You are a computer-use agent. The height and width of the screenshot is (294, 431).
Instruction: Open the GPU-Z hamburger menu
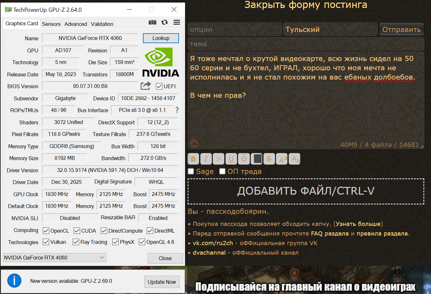[x=177, y=22]
